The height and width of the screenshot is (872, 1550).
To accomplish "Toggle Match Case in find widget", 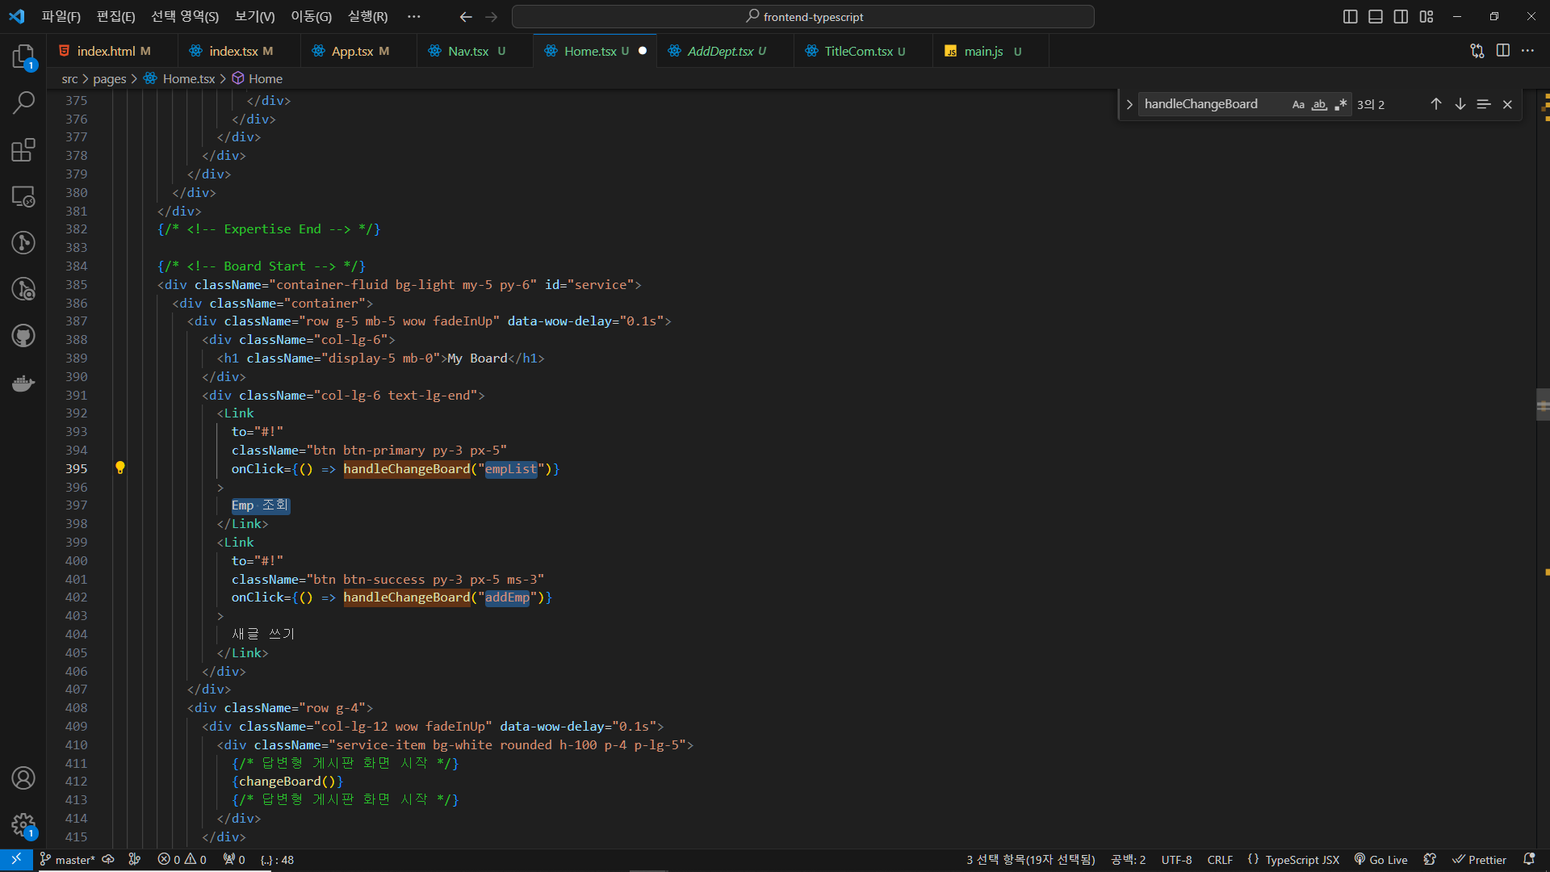I will click(x=1298, y=104).
